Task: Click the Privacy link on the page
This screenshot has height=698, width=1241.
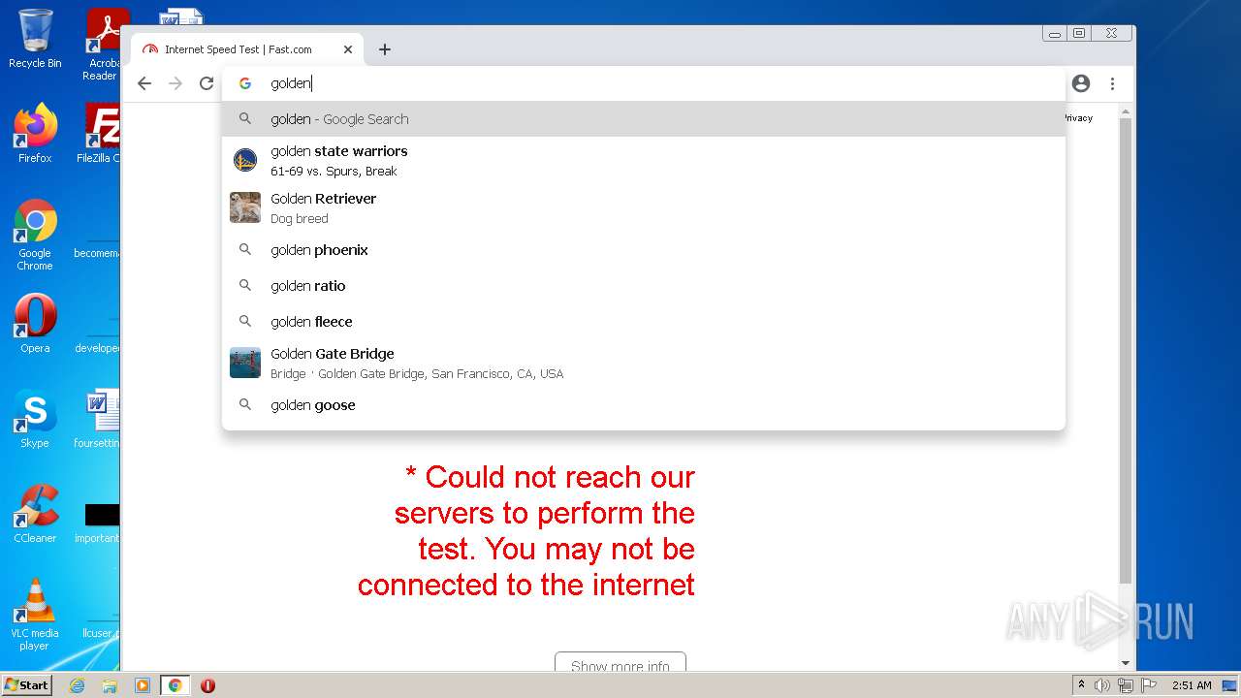Action: click(1078, 118)
